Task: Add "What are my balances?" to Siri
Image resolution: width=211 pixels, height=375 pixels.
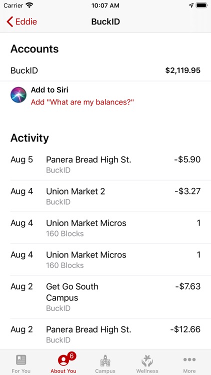Action: tap(82, 102)
